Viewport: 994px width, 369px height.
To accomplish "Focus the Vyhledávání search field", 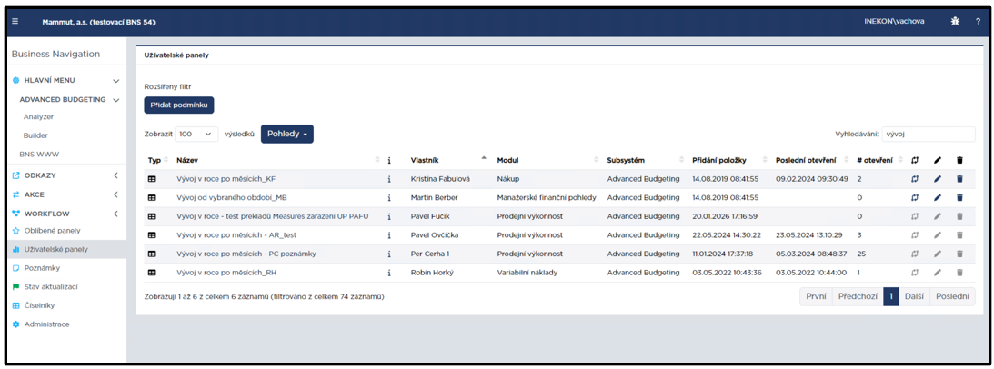I will [929, 135].
